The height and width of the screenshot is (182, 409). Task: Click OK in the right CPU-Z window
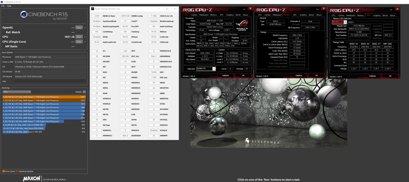point(390,76)
